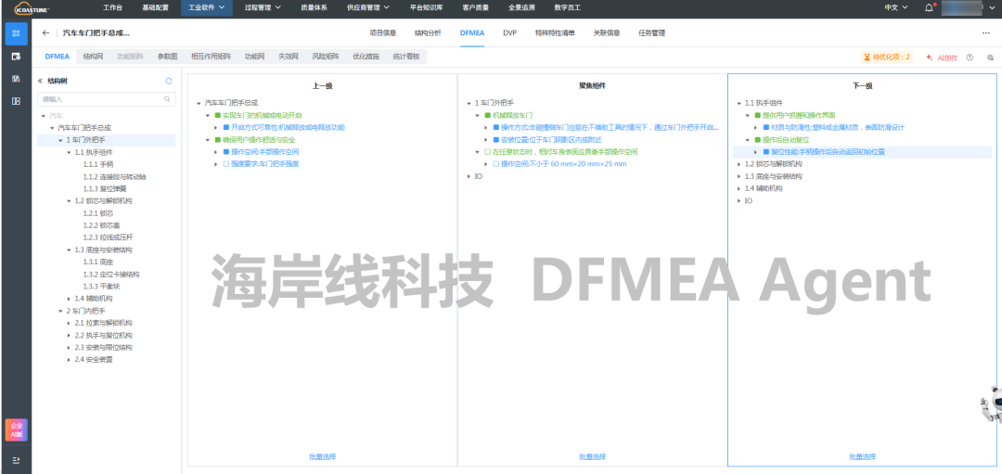Switch to the 失效网 tab
Viewport: 1002px width, 474px height.
289,57
